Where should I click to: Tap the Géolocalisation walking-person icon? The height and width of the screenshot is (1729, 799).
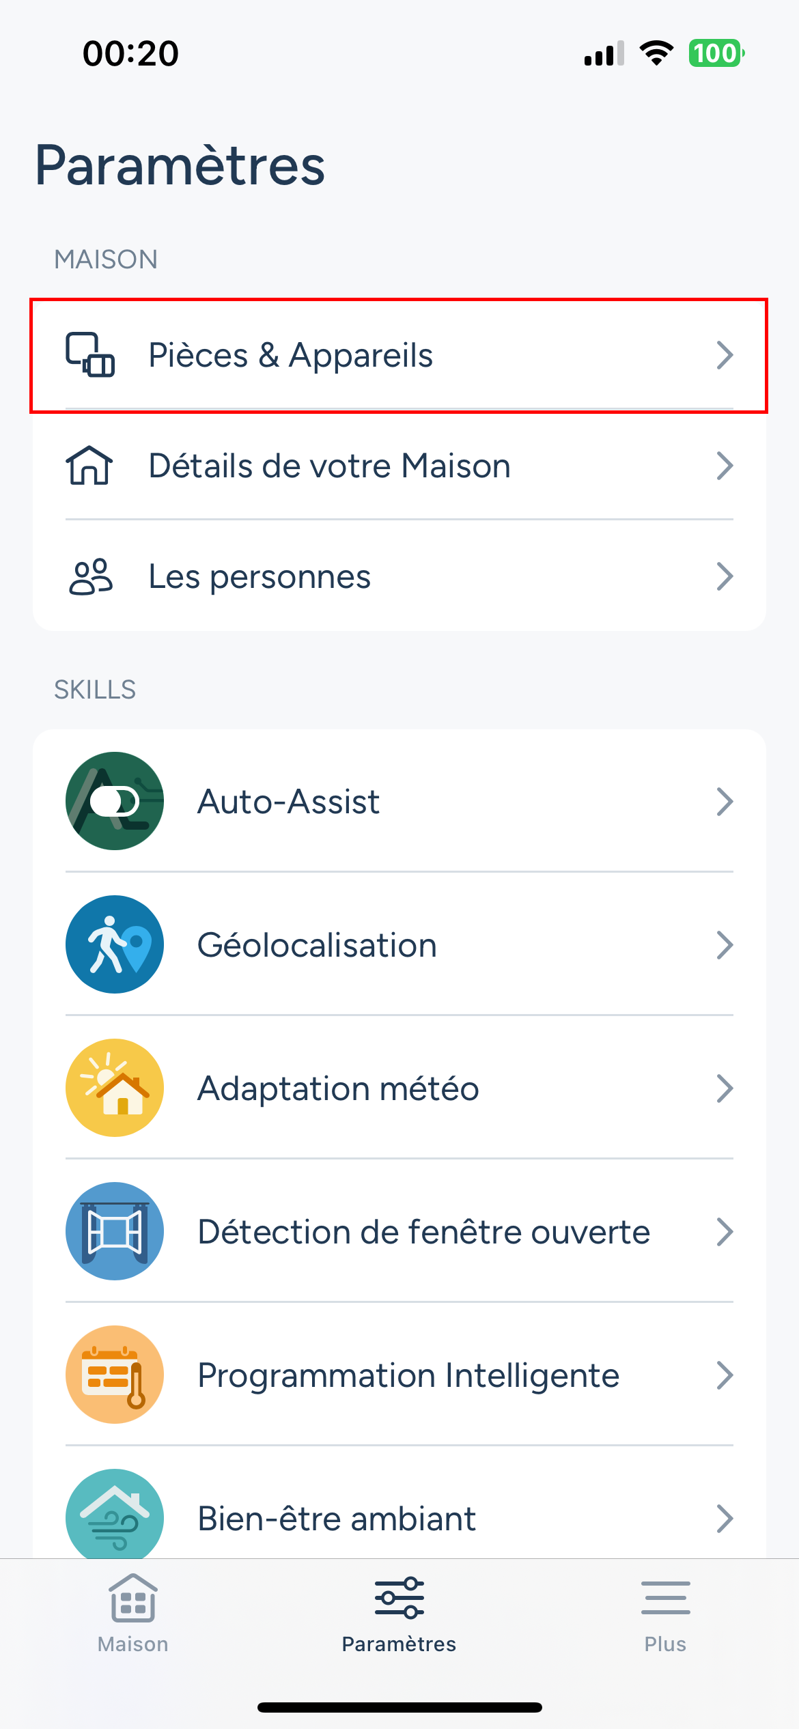[115, 944]
